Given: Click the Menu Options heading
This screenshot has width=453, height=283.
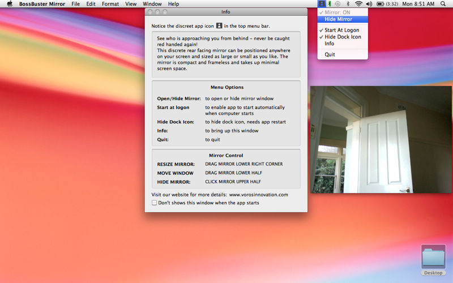Looking at the screenshot, I should click(x=227, y=87).
